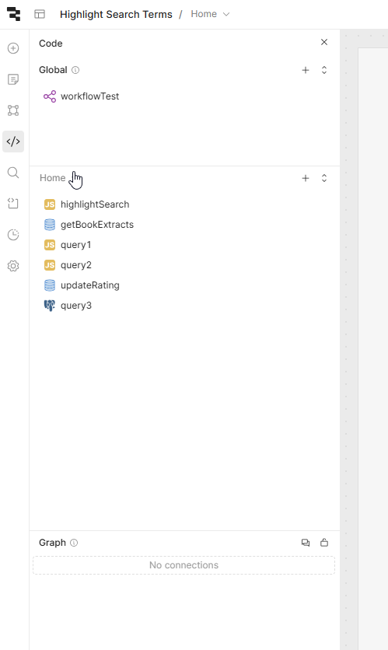The width and height of the screenshot is (388, 650).
Task: Toggle the left panel layout icon
Action: 40,14
